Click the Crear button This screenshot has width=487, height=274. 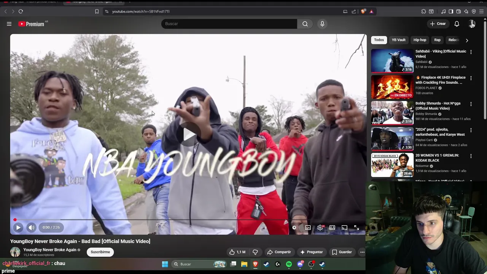click(x=438, y=24)
